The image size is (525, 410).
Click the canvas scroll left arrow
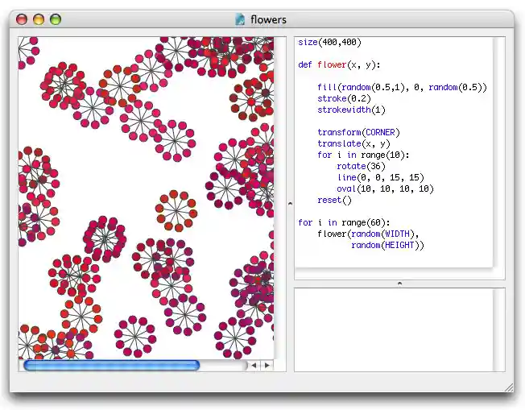(254, 365)
